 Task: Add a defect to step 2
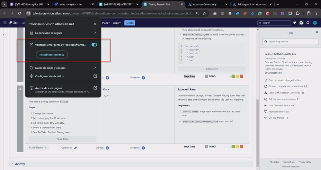point(107,148)
